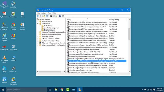Image resolution: width=164 pixels, height=92 pixels.
Task: Sort by the Security Setting column header
Action: coord(117,20)
